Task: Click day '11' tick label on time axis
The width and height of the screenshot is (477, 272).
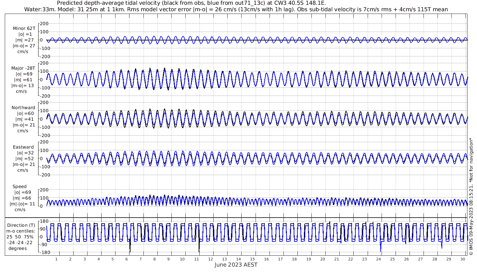Action: (196, 259)
